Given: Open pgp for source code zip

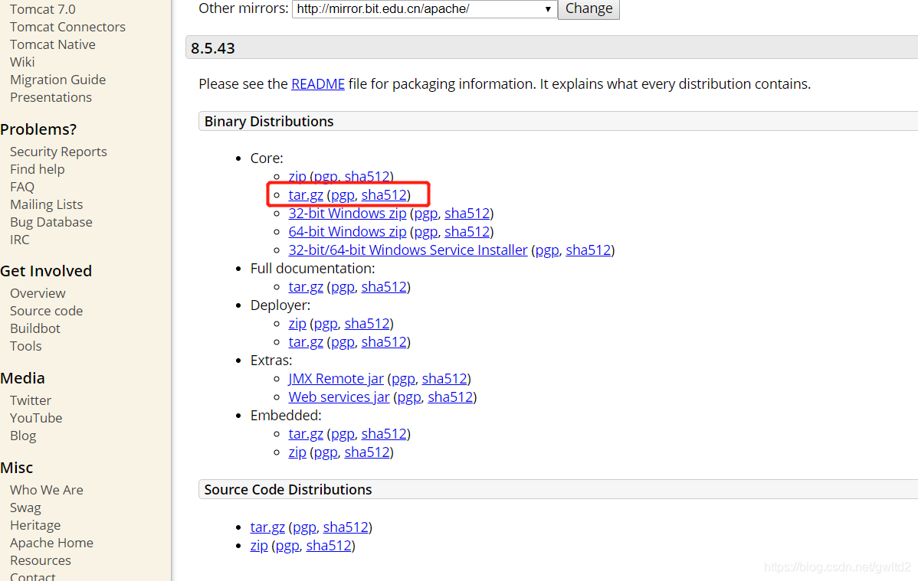Looking at the screenshot, I should pyautogui.click(x=287, y=545).
